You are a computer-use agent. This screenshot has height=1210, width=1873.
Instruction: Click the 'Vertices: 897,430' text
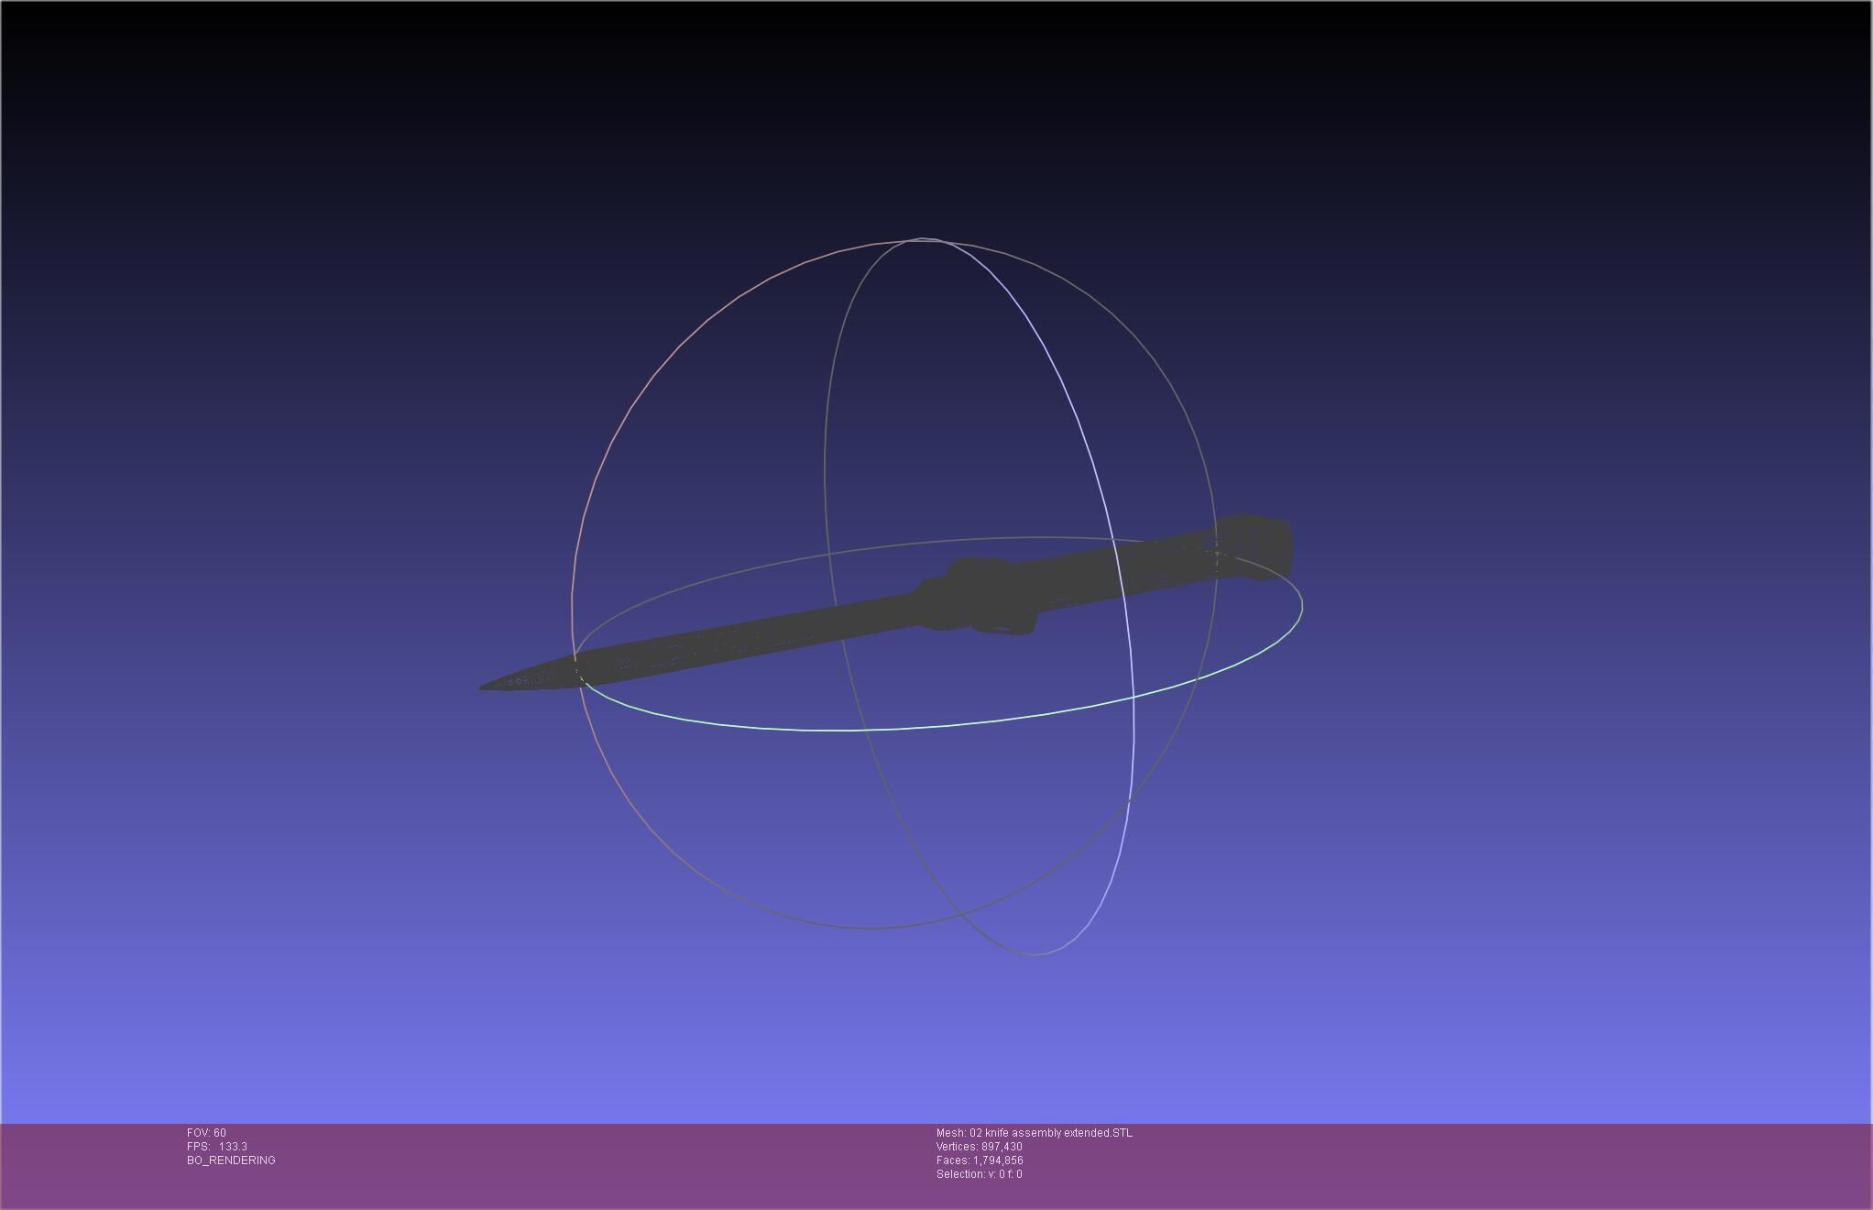tap(980, 1147)
